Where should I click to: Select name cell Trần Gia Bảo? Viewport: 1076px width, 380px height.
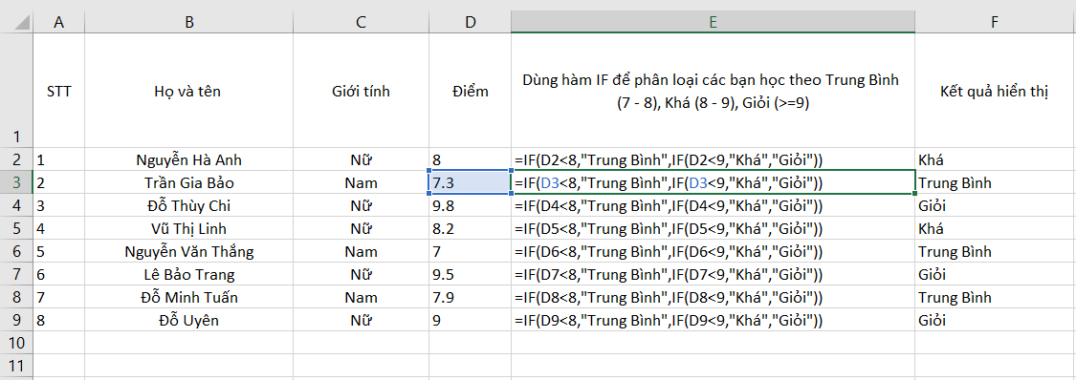point(188,182)
